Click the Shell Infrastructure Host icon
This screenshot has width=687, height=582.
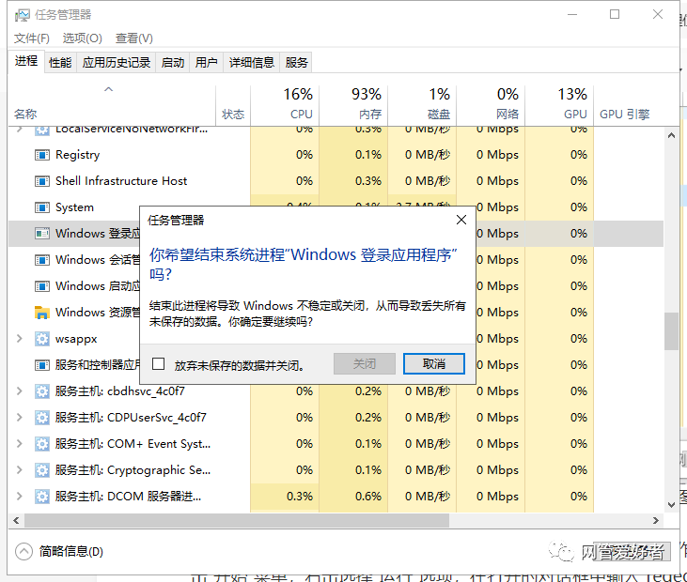(42, 181)
